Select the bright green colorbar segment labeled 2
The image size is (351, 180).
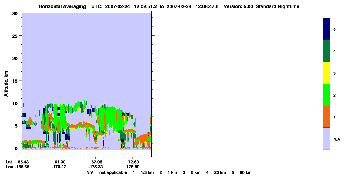[326, 95]
